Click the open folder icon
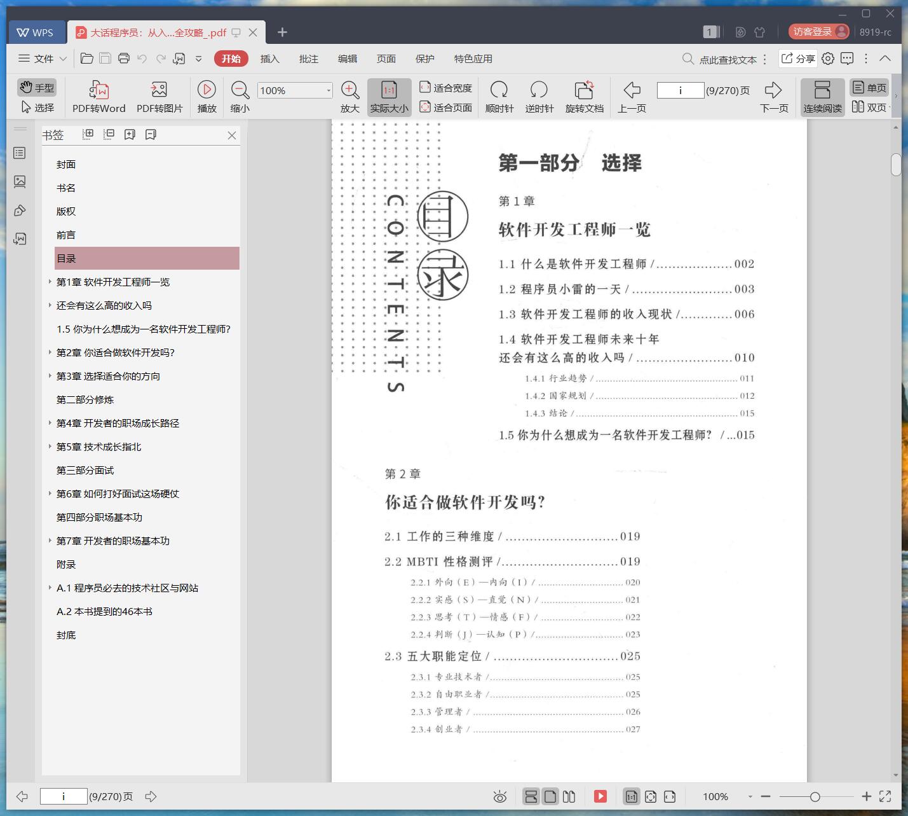908x816 pixels. point(87,59)
